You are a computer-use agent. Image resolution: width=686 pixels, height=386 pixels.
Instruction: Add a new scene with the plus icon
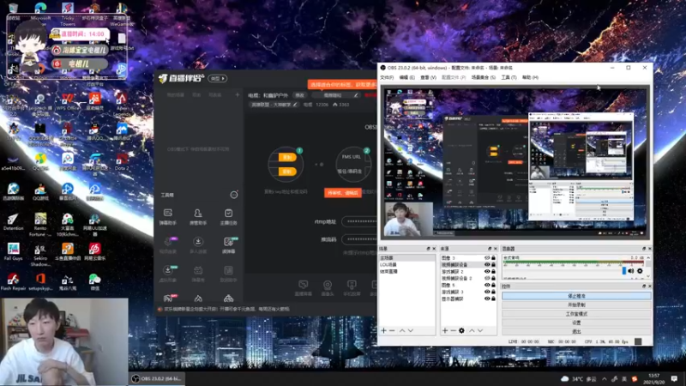(383, 330)
